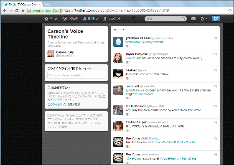The image size is (234, 165).
Task: Expand gretchen deboer's tweet
Action: (x=128, y=46)
